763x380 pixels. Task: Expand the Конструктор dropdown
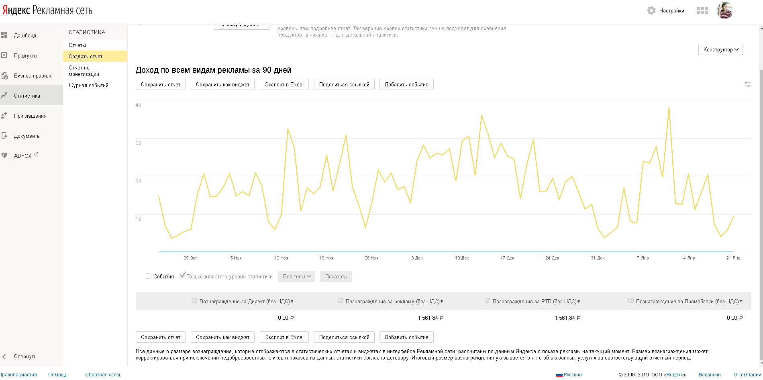(x=720, y=49)
